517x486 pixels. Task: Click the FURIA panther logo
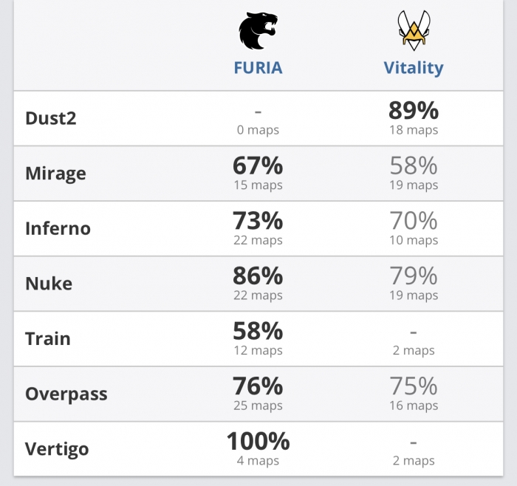[258, 31]
